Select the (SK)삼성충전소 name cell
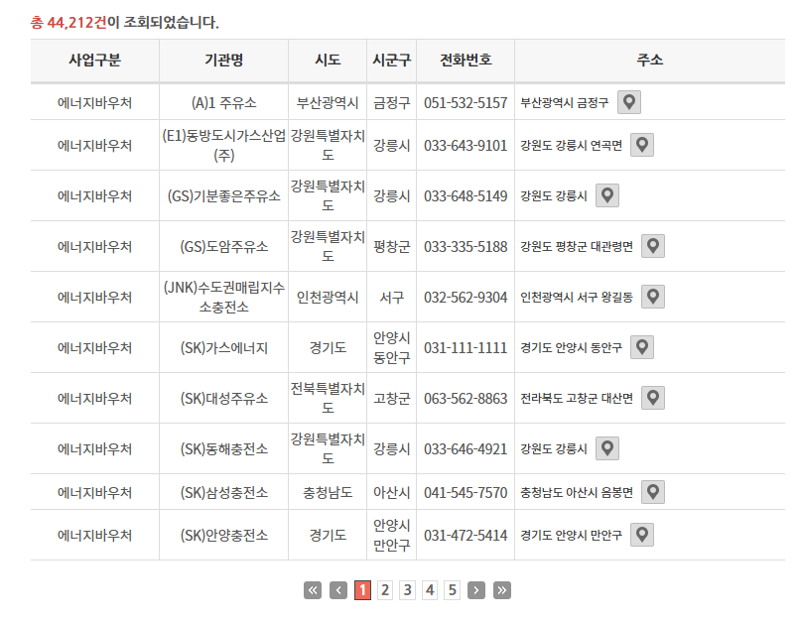Viewport: 800px width, 623px height. pos(224,492)
